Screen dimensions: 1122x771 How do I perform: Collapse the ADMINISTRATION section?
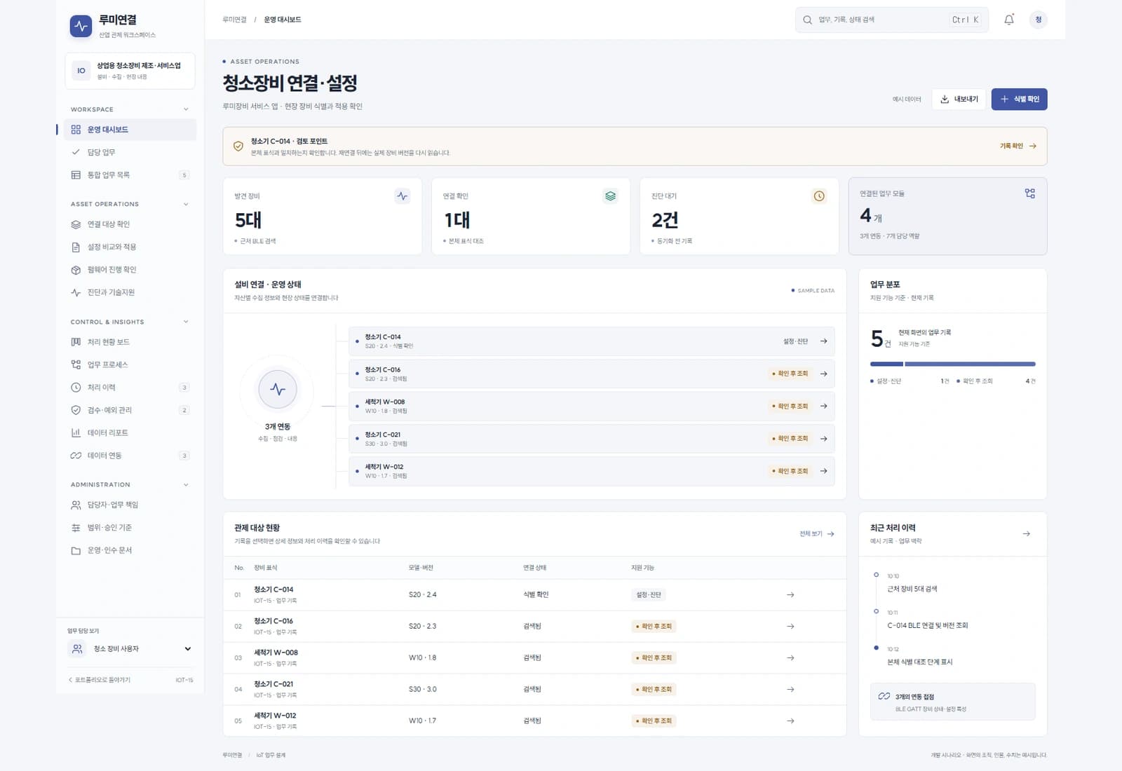click(x=186, y=484)
